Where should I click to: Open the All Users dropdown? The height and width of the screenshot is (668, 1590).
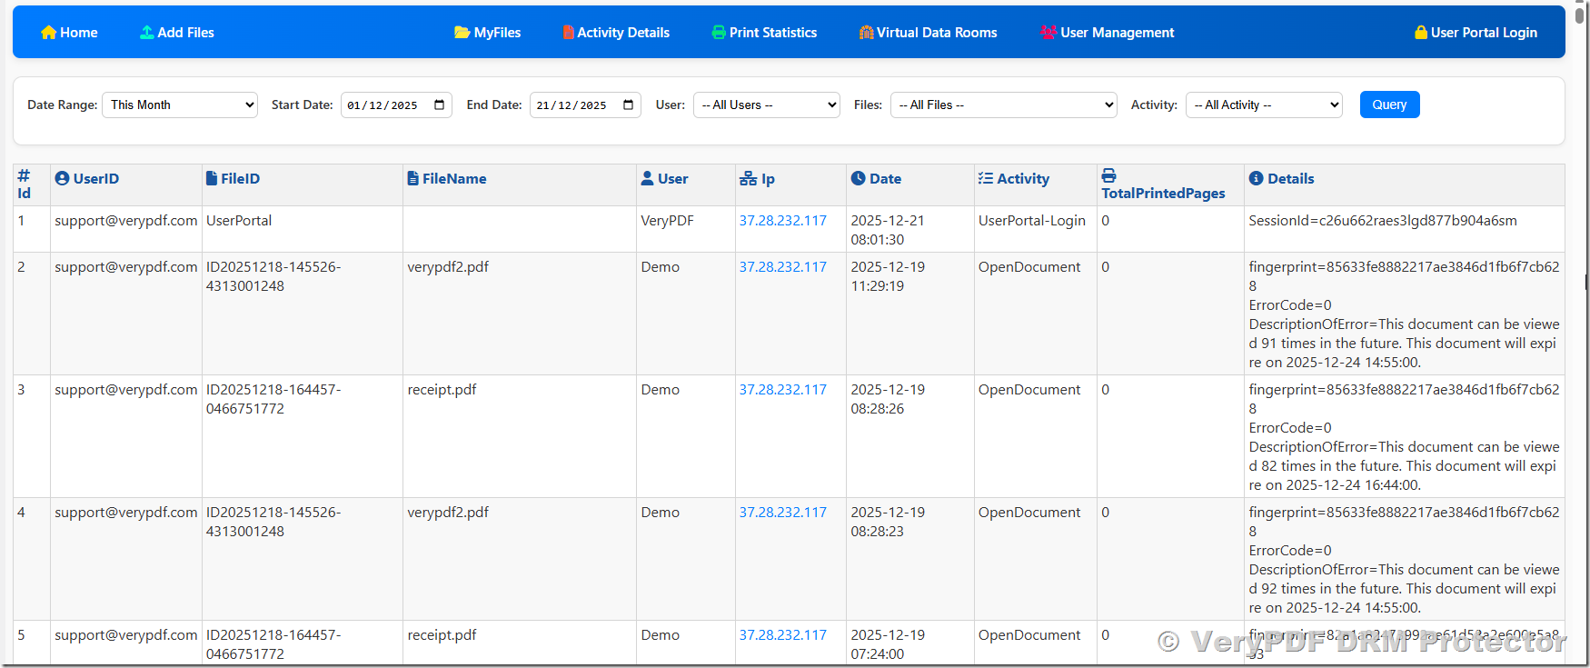click(767, 105)
